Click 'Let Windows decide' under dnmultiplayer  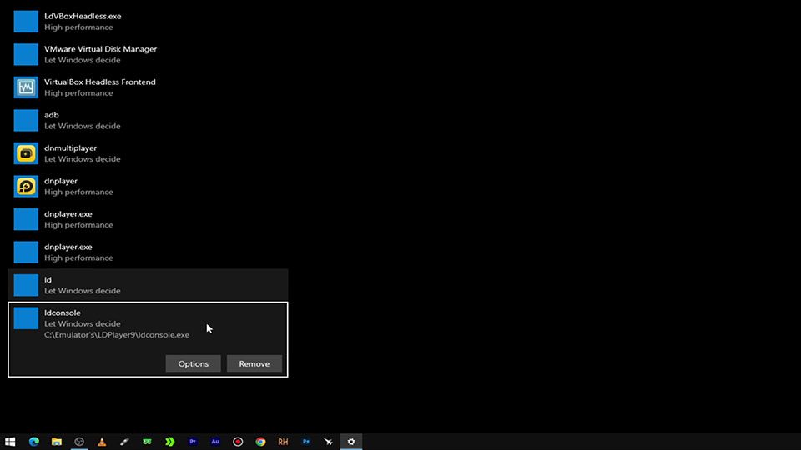83,159
